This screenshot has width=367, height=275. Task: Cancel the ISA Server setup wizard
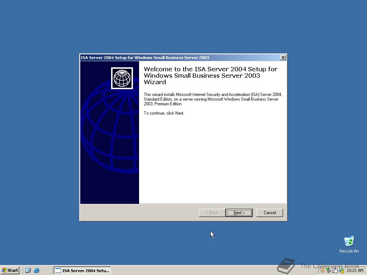coord(270,213)
